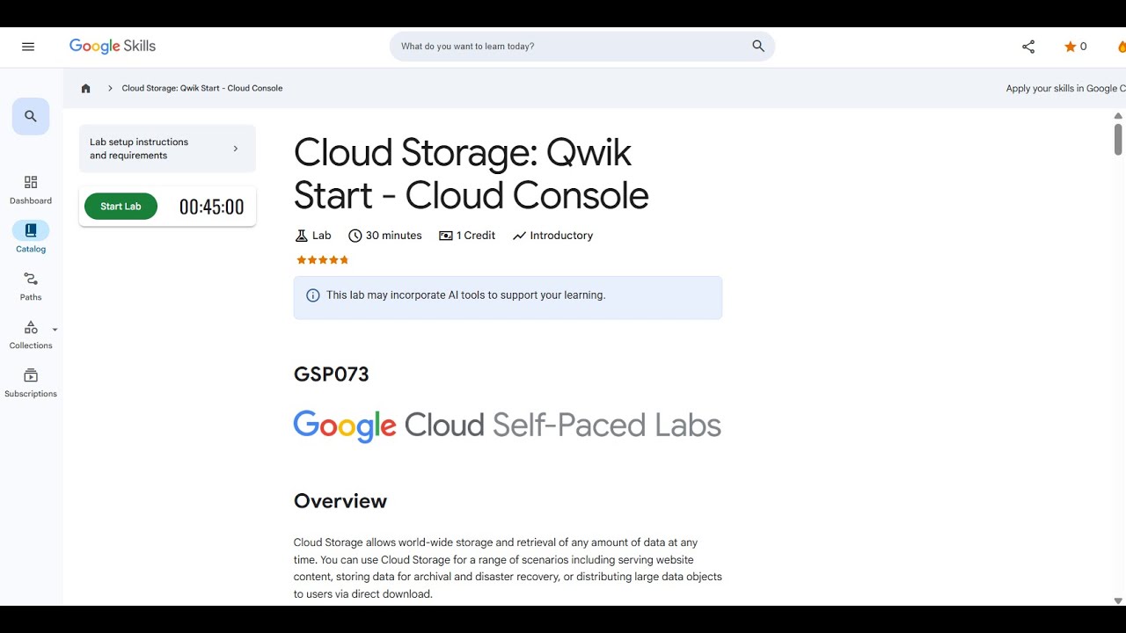
Task: Click the five-star rating
Action: click(x=322, y=260)
